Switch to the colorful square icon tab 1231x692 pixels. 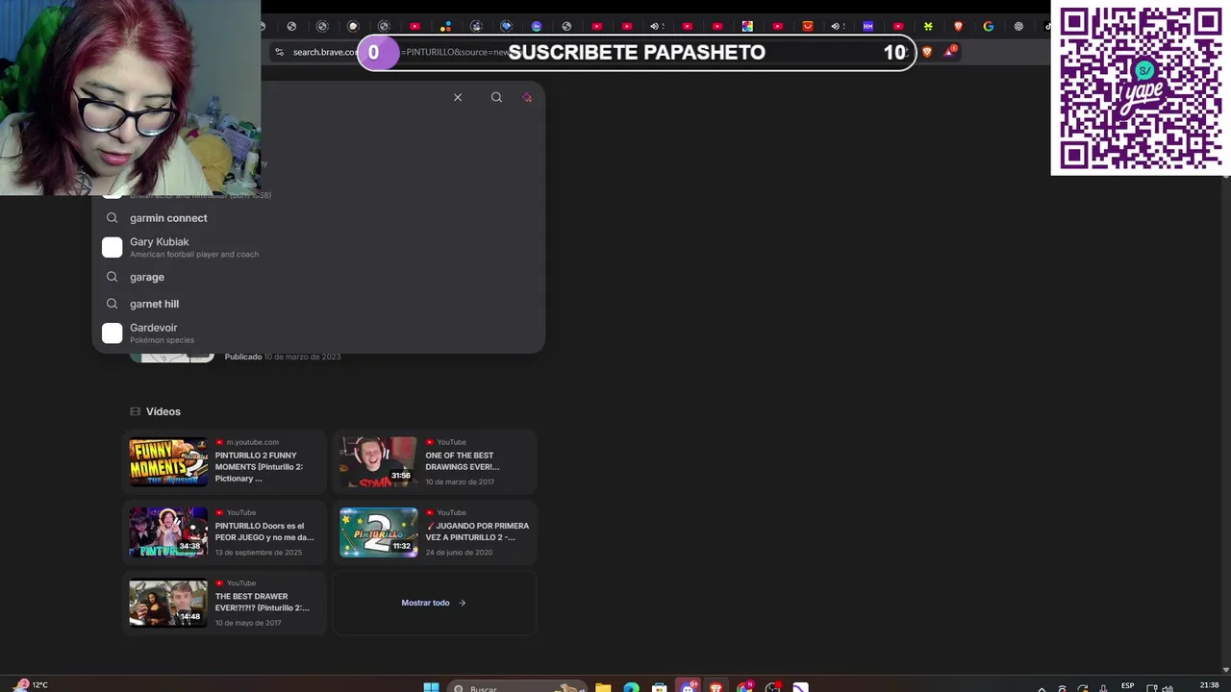pos(747,26)
